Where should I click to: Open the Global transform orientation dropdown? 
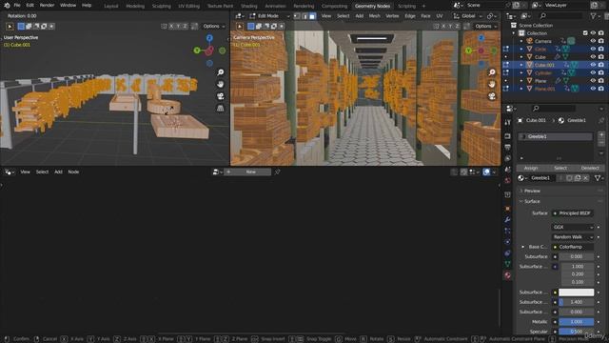(468, 16)
